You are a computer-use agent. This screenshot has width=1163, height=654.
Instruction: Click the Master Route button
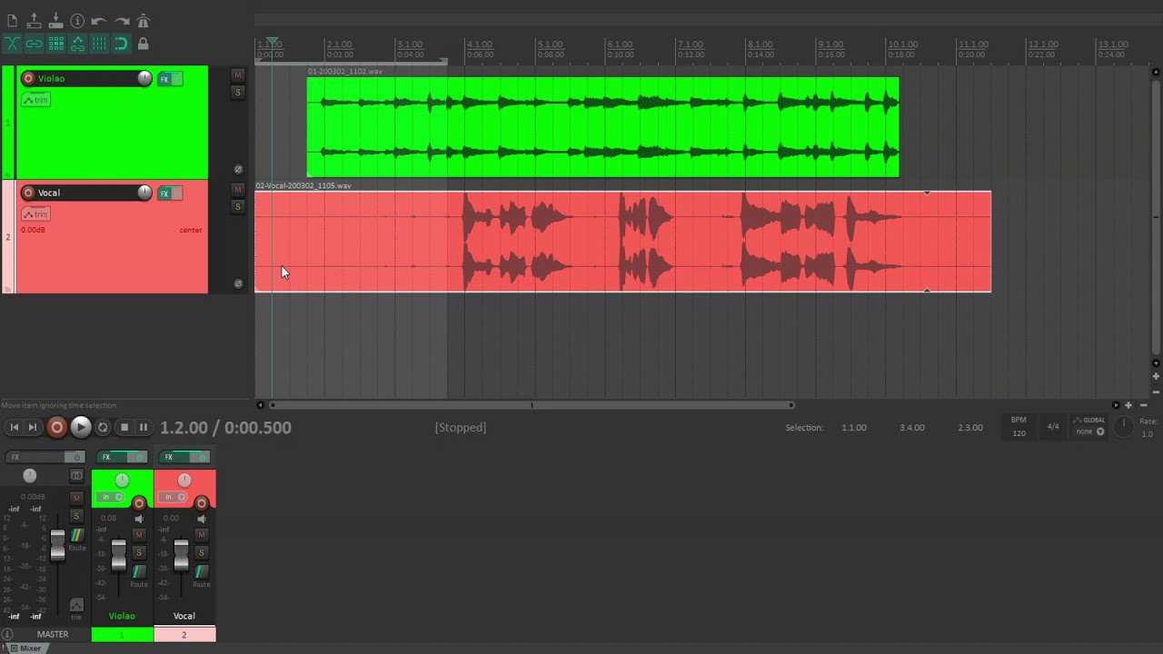(76, 538)
